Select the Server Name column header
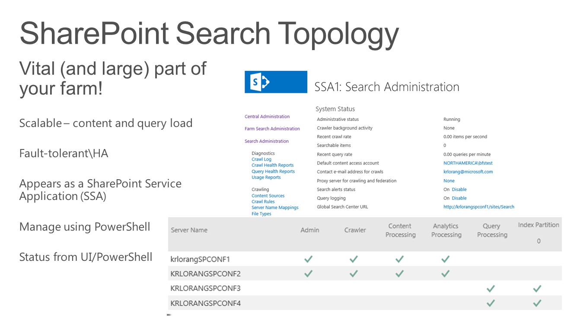This screenshot has width=564, height=317. (189, 230)
